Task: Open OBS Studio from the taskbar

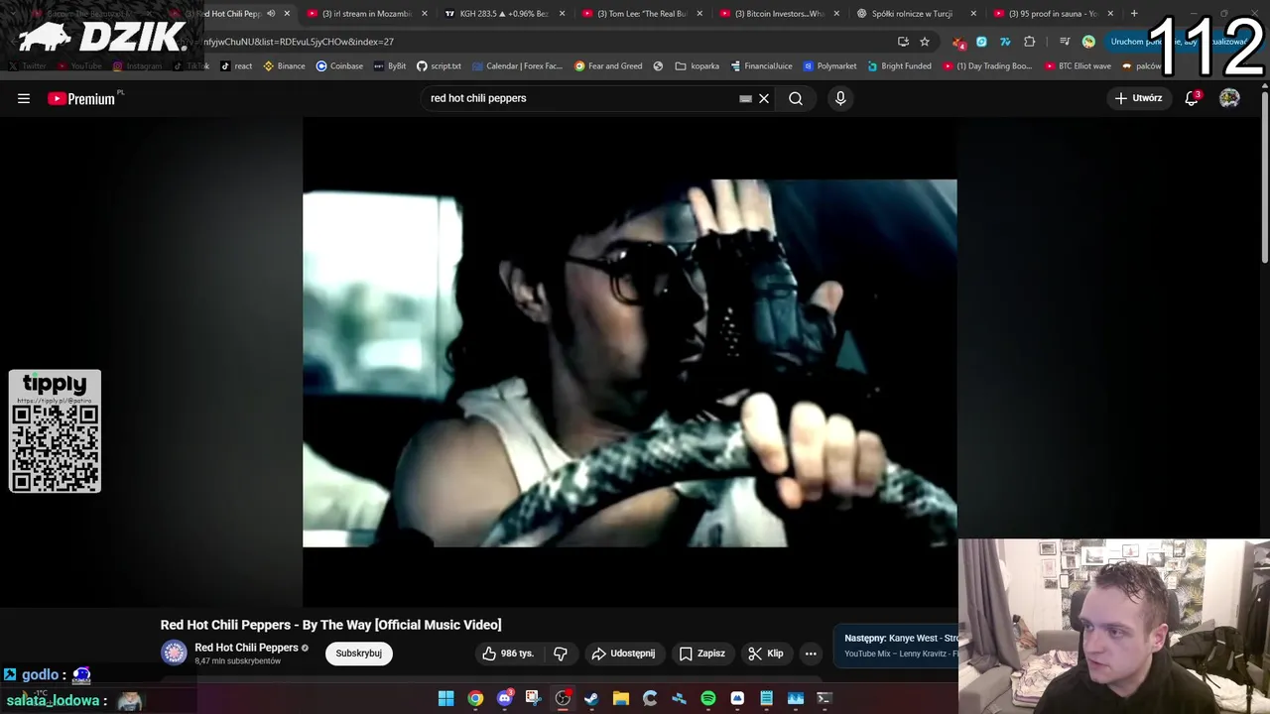Action: pyautogui.click(x=563, y=698)
